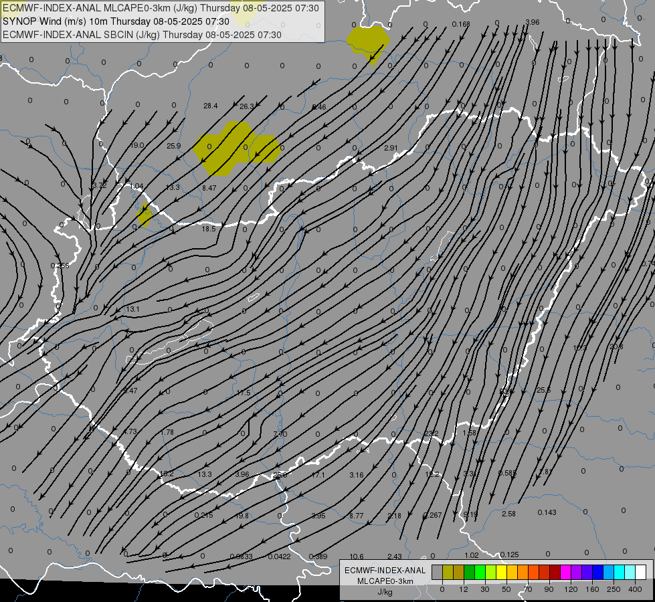Click the grid value 12.2
The width and height of the screenshot is (655, 602).
point(432,474)
